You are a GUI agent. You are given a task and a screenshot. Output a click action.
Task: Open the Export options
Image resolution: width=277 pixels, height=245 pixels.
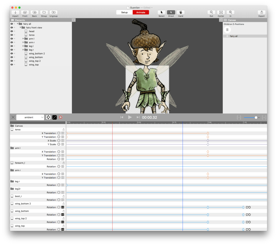click(x=261, y=12)
